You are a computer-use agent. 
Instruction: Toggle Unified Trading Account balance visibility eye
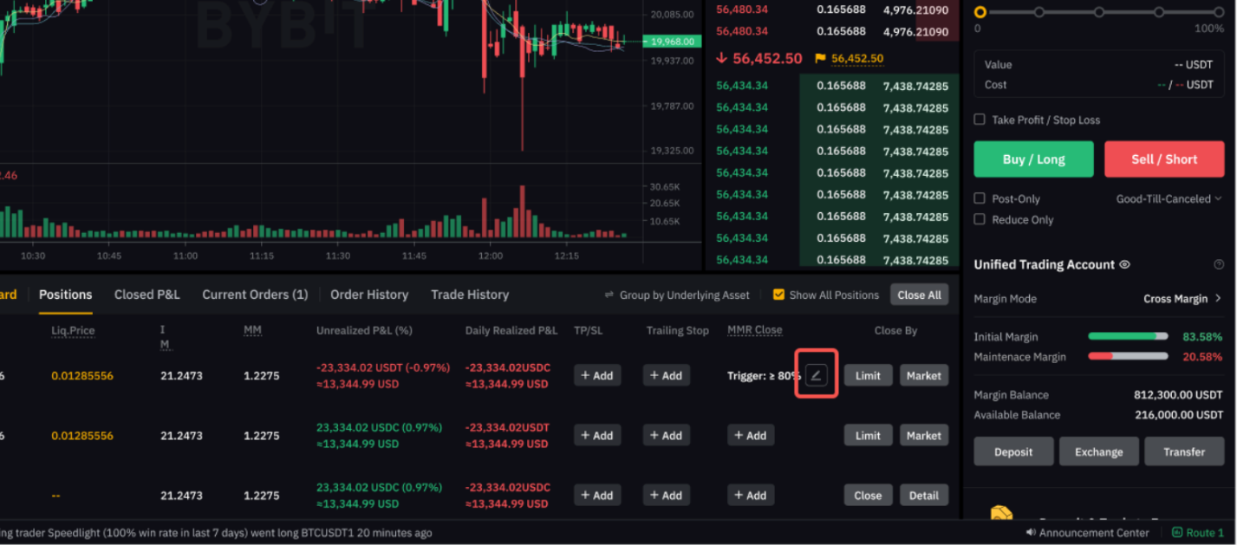click(x=1124, y=265)
